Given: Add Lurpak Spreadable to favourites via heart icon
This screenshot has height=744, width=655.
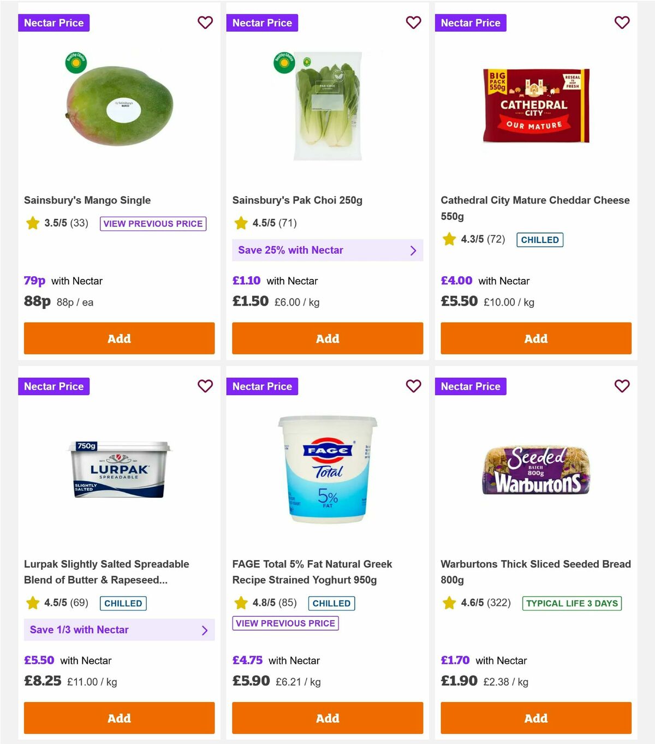Looking at the screenshot, I should [x=205, y=386].
